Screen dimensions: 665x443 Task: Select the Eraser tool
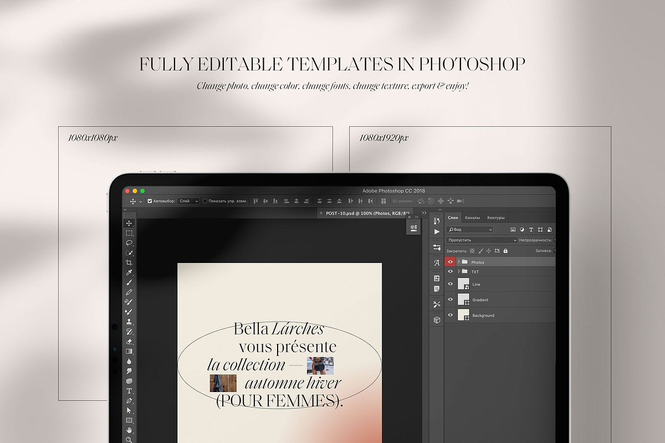point(129,342)
